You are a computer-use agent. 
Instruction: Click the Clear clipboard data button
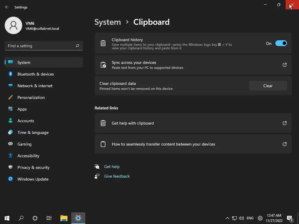point(268,86)
